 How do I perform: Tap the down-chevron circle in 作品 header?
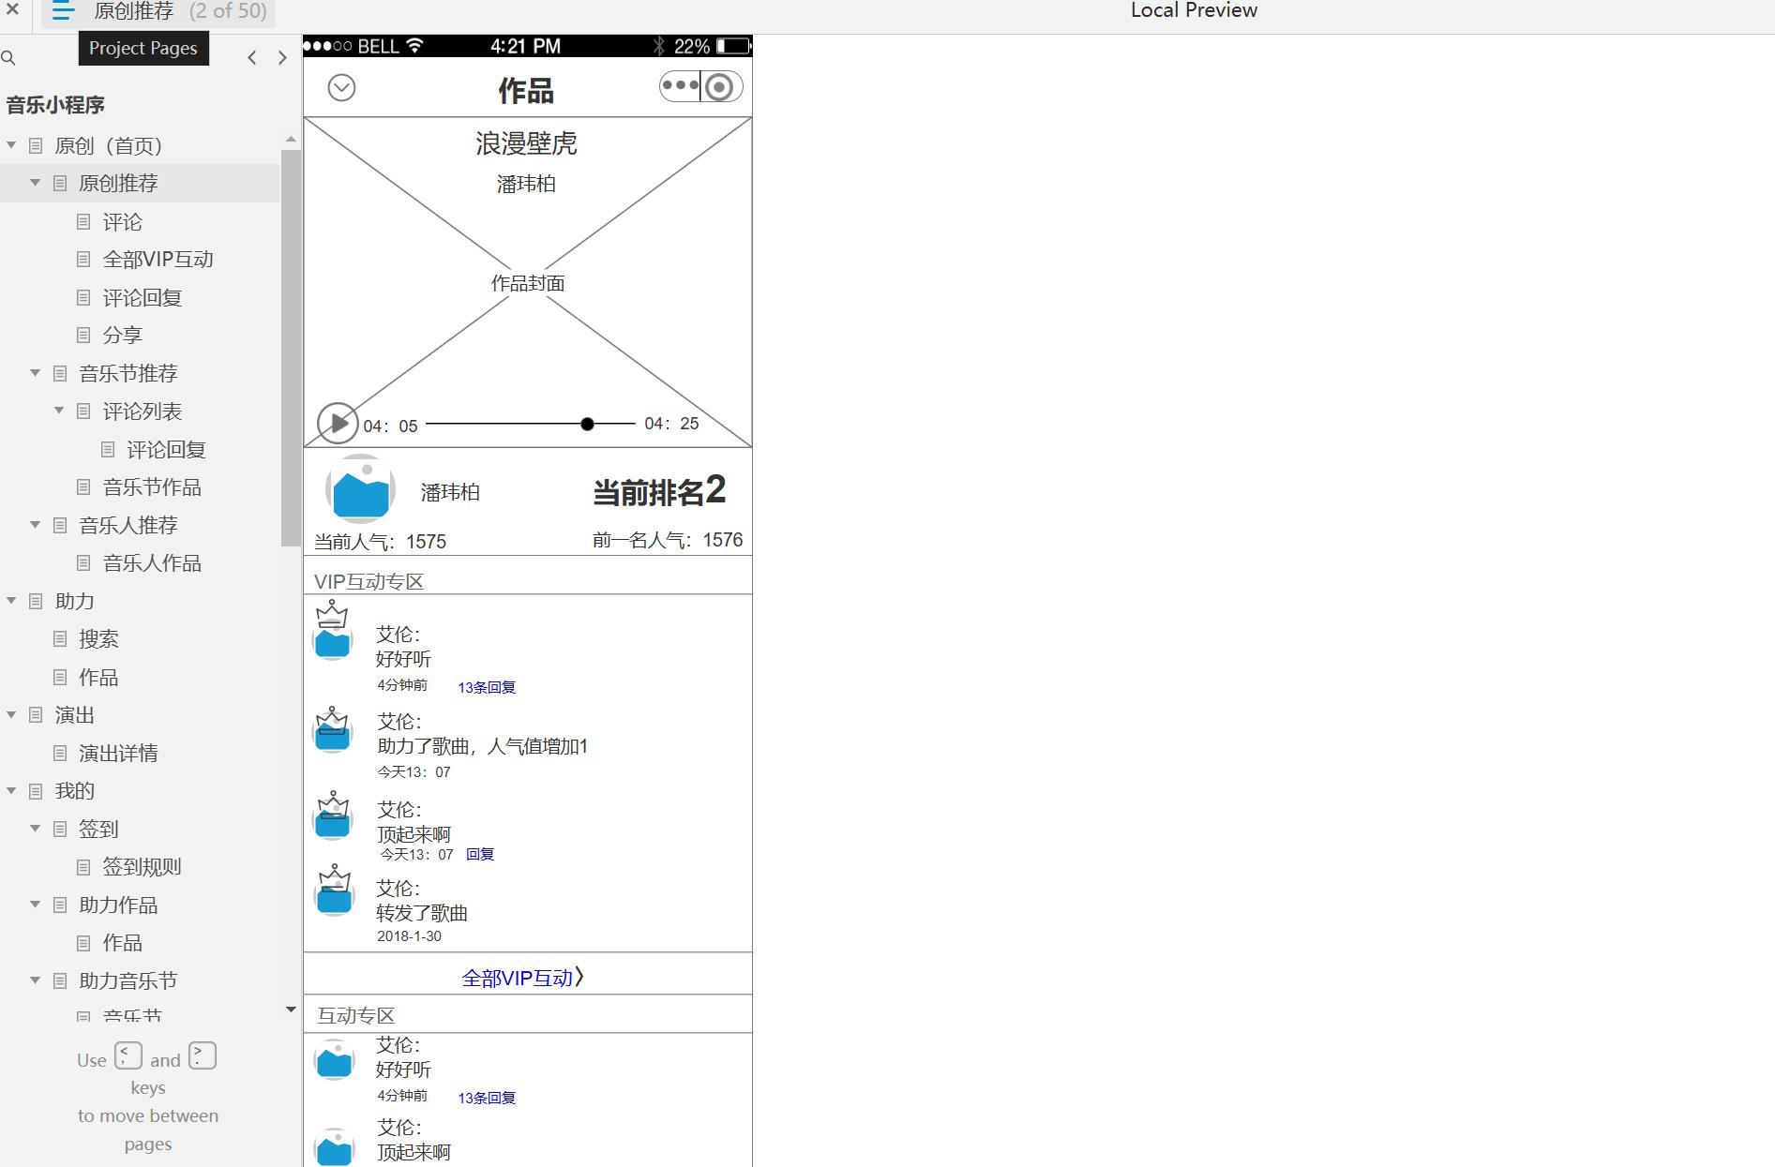(341, 88)
